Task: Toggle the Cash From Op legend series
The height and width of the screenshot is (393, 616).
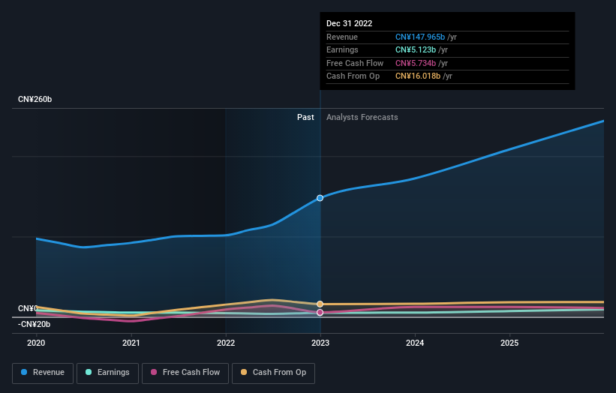Action: [x=273, y=373]
